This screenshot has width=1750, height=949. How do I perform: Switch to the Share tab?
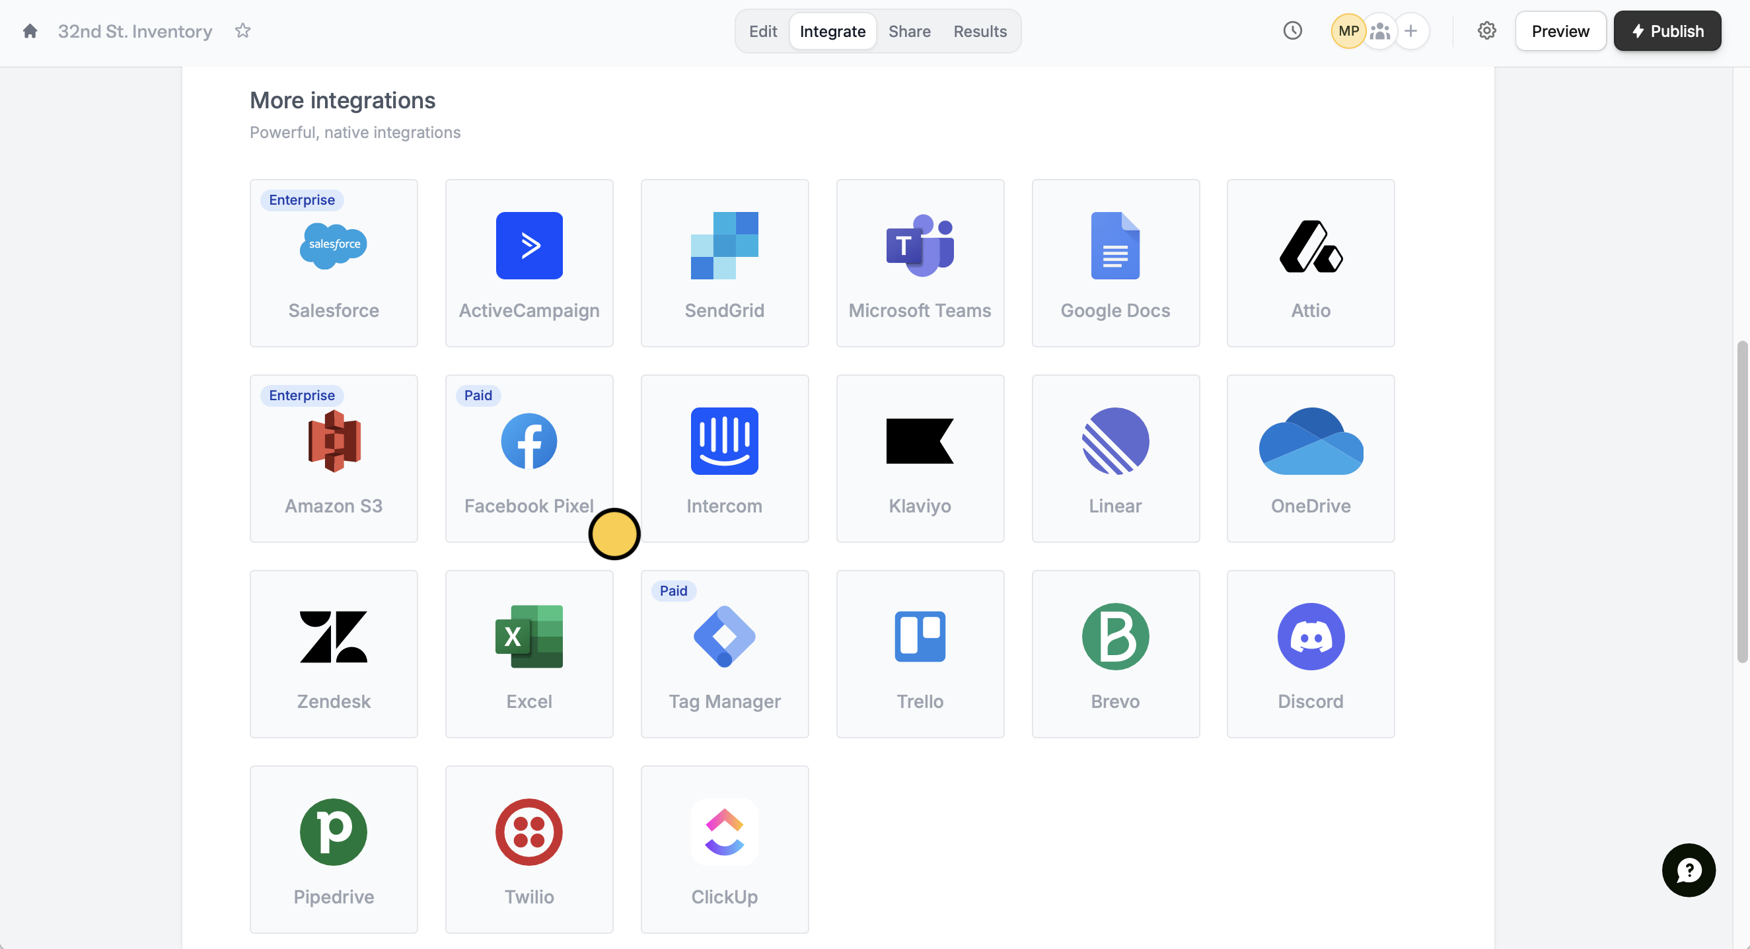point(909,31)
